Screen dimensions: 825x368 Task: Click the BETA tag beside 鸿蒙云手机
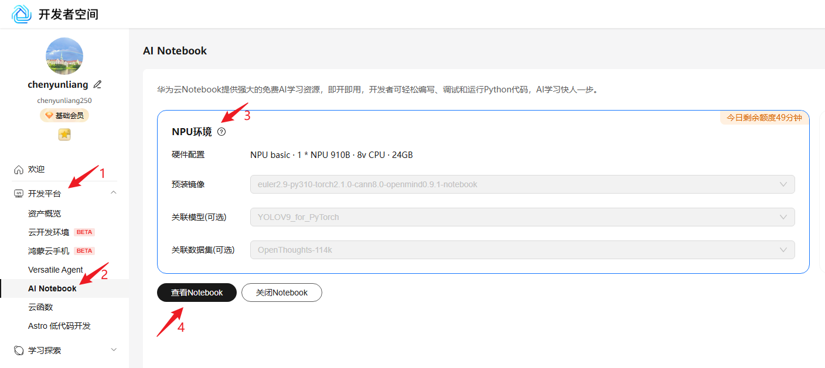[x=84, y=251]
